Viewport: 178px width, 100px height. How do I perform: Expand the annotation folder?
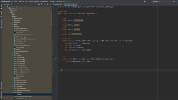[13, 18]
